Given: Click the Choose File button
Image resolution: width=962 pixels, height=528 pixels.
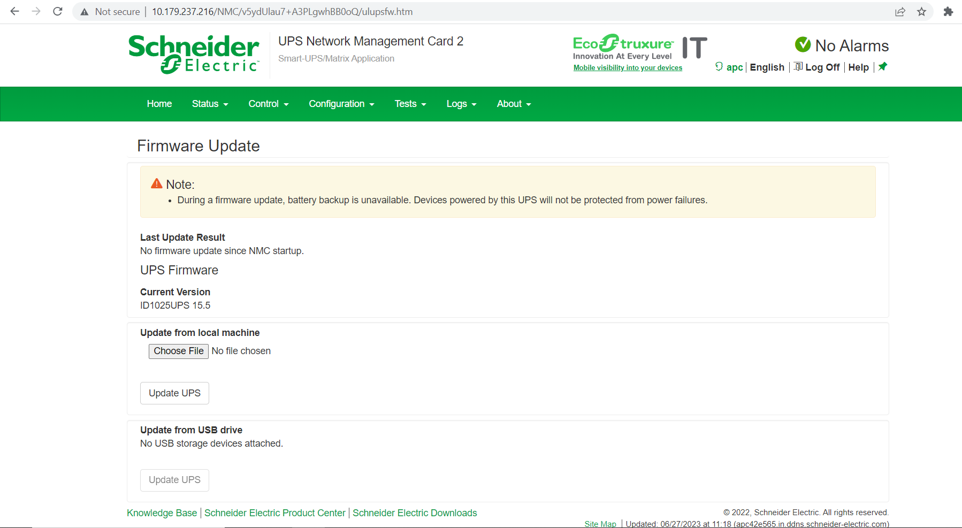Looking at the screenshot, I should point(179,351).
